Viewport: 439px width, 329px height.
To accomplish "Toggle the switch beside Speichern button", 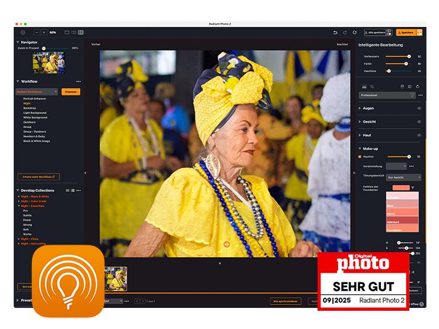I will coord(420,32).
